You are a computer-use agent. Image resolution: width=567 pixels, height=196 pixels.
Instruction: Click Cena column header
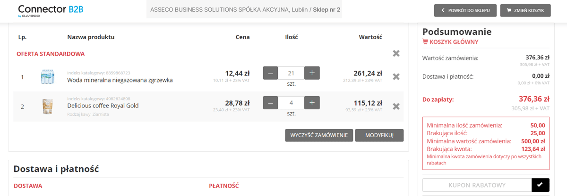(x=243, y=37)
